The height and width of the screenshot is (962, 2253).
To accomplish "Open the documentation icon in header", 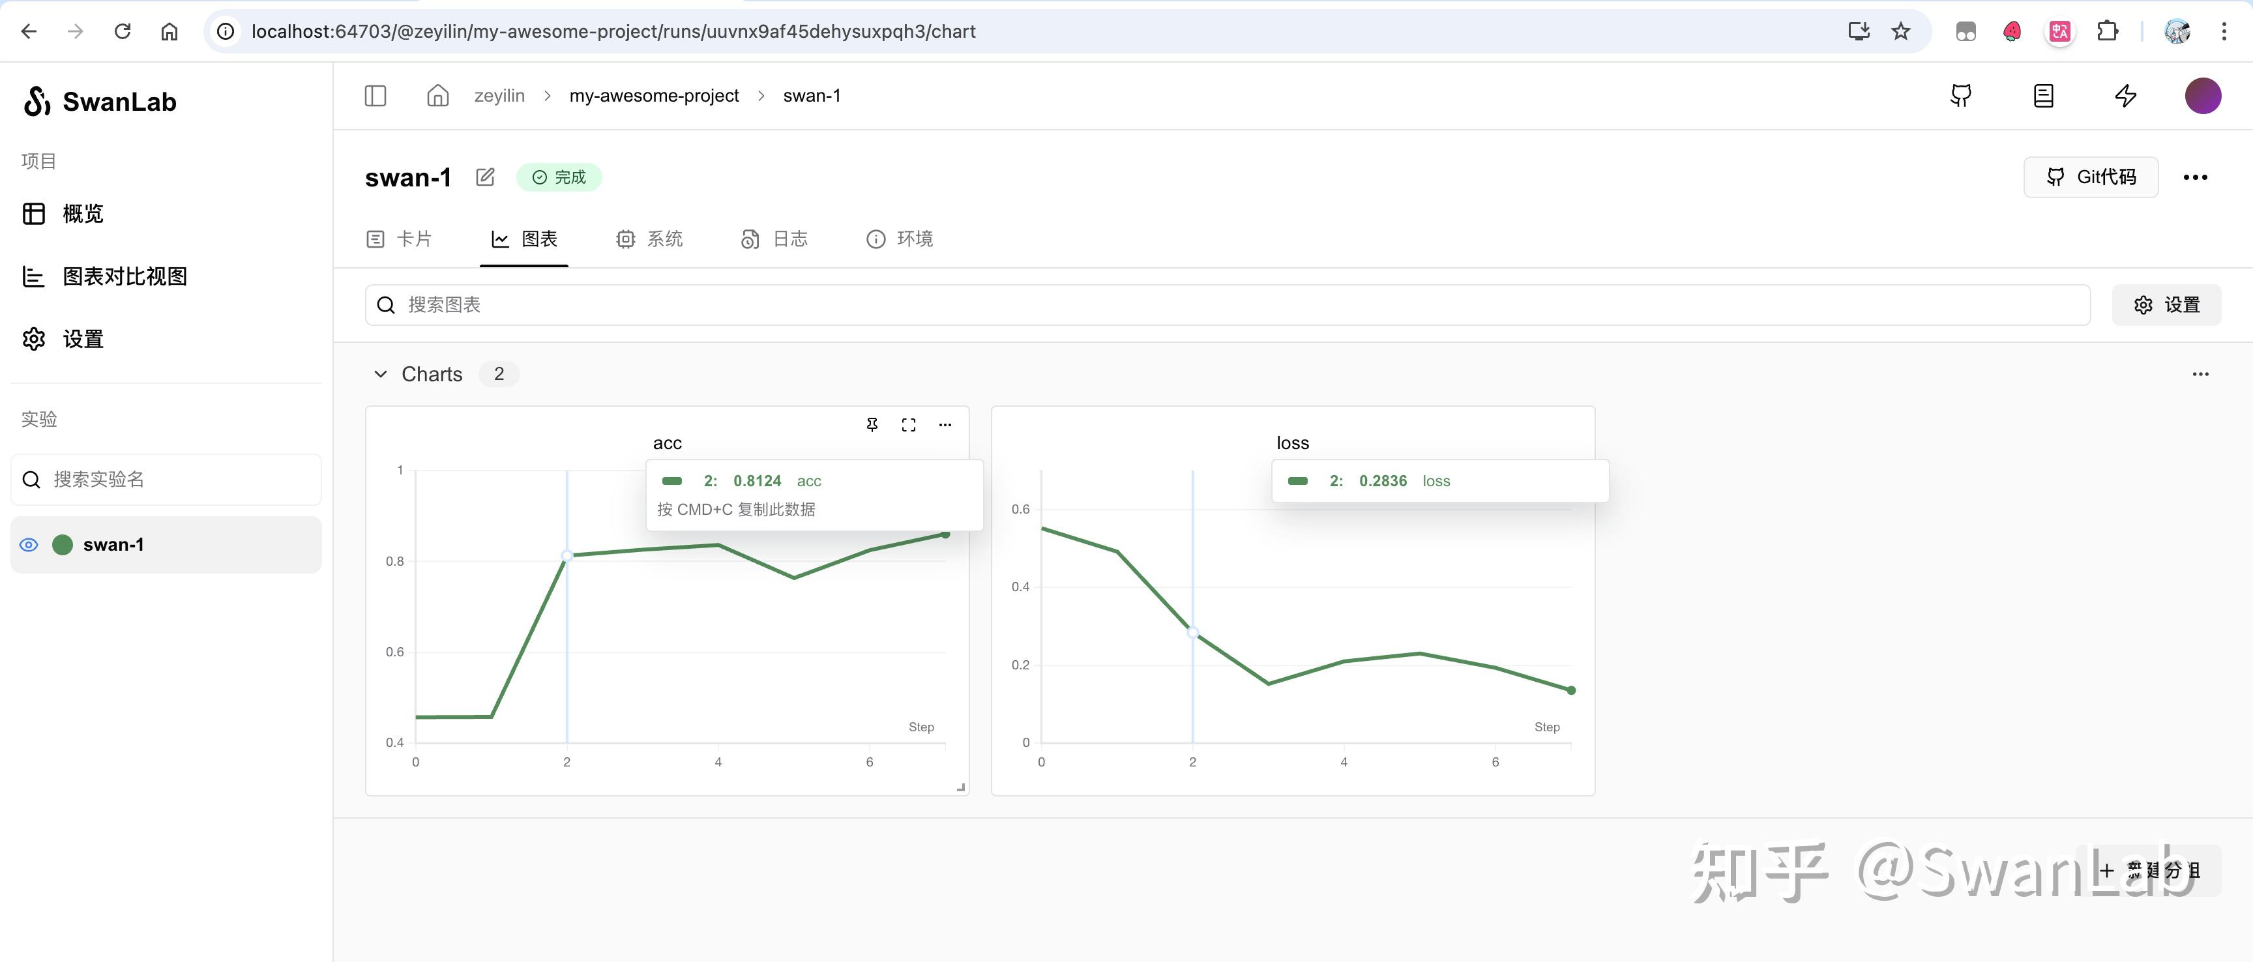I will click(x=2043, y=95).
